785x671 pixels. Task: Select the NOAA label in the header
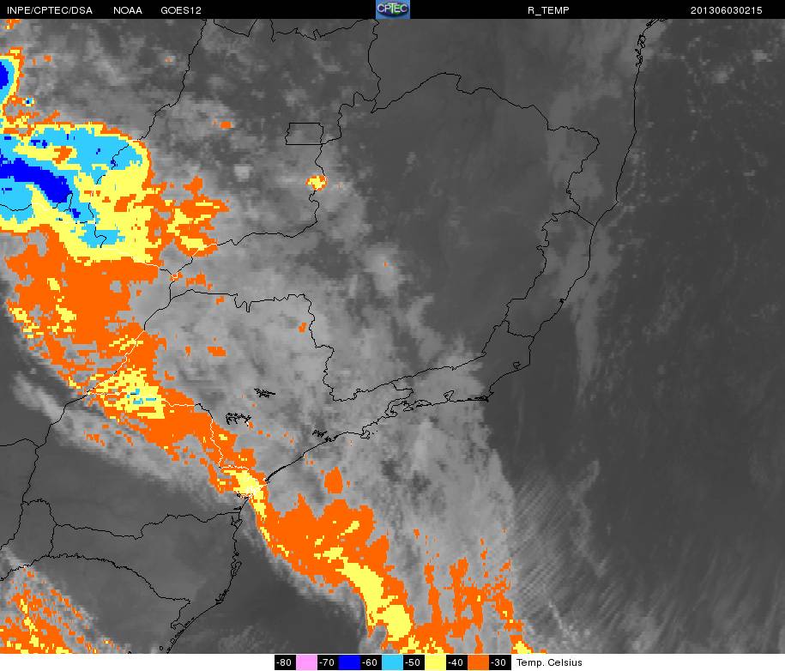tap(128, 10)
